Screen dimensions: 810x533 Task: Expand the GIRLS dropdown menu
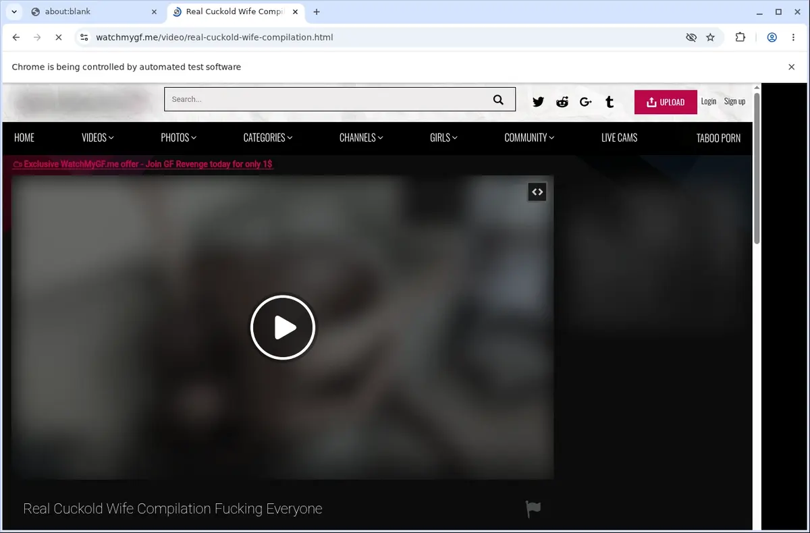click(x=443, y=138)
